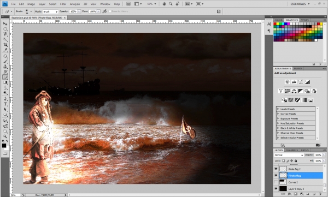
Task: Close the Explosion.psd document tab
Action: 65,18
